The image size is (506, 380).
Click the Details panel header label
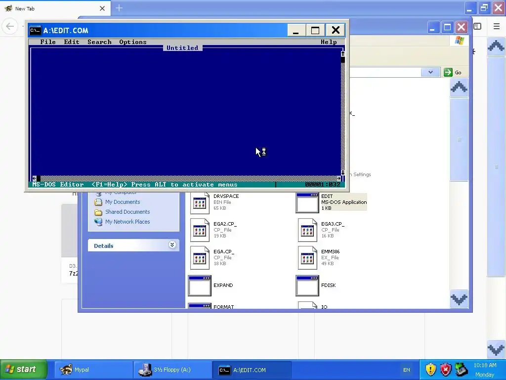tap(104, 246)
